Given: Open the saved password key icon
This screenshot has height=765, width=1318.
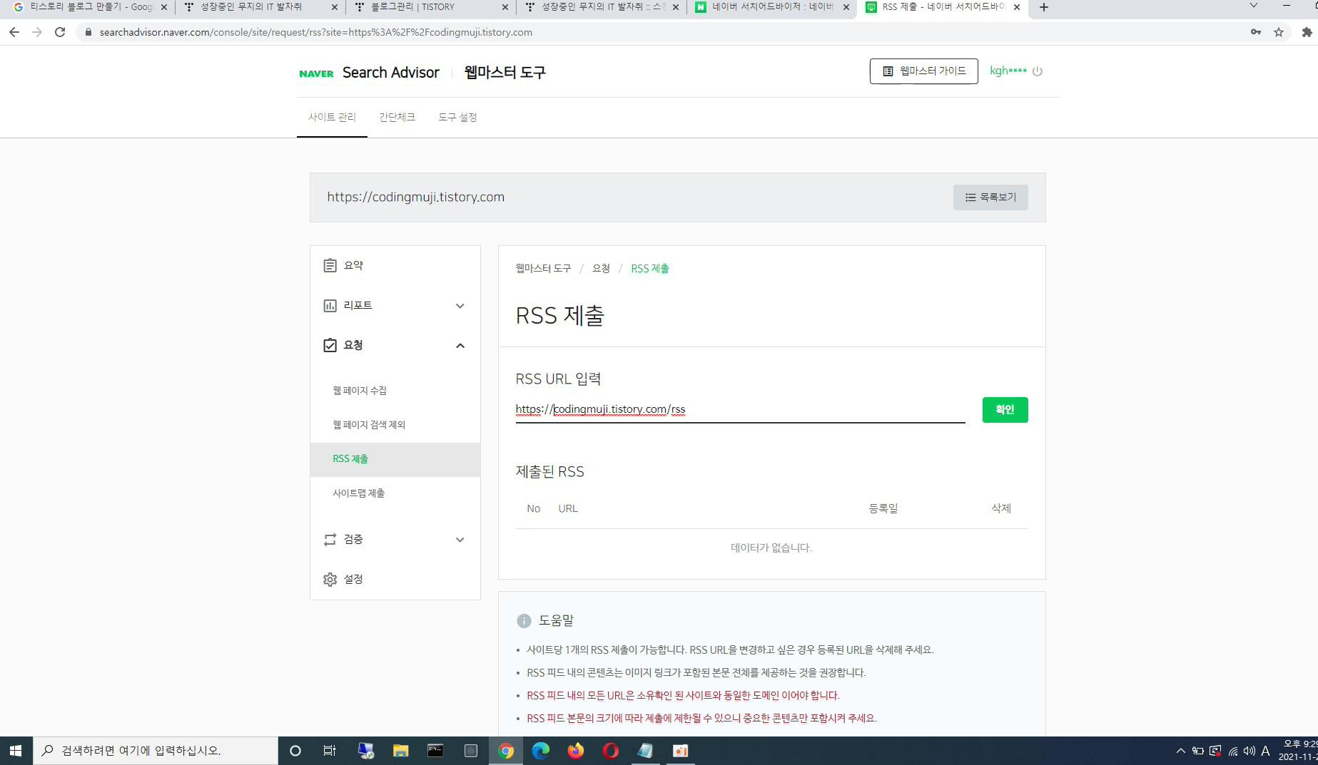Looking at the screenshot, I should (x=1256, y=32).
